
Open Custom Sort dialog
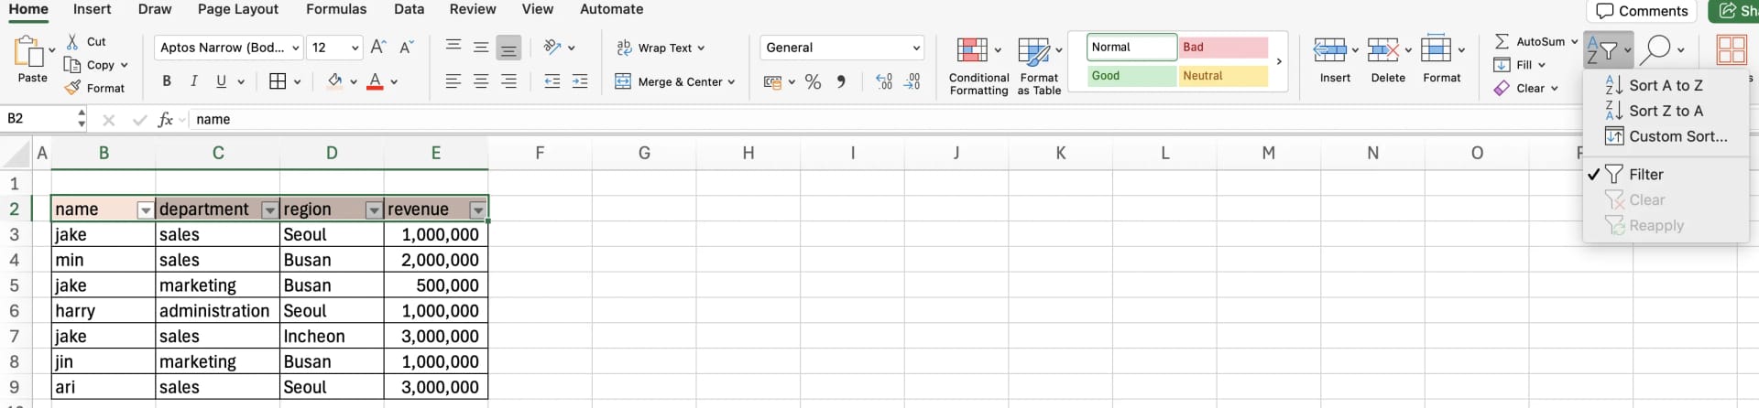click(x=1677, y=136)
